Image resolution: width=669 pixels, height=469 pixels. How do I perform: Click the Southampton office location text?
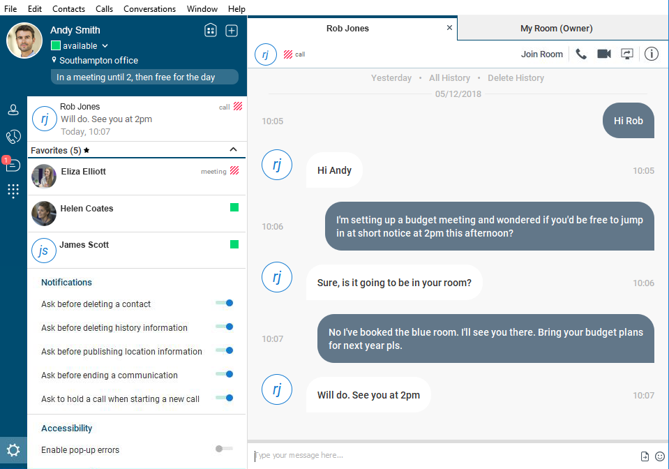coord(98,60)
